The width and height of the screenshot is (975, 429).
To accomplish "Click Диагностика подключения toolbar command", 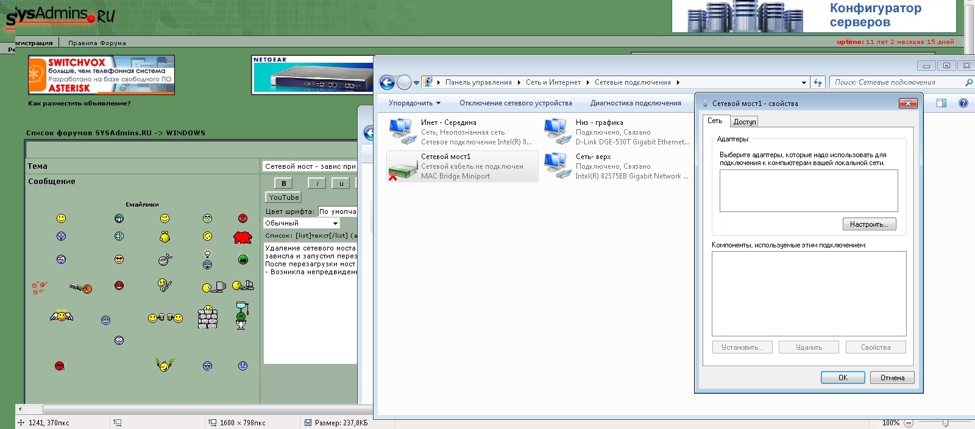I will (x=636, y=103).
